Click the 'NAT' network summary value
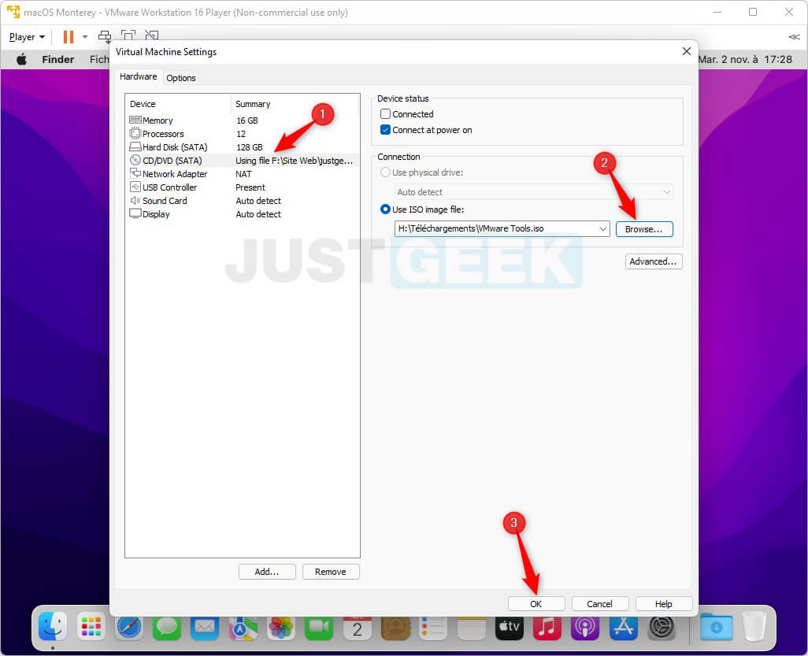The image size is (808, 656). point(243,174)
